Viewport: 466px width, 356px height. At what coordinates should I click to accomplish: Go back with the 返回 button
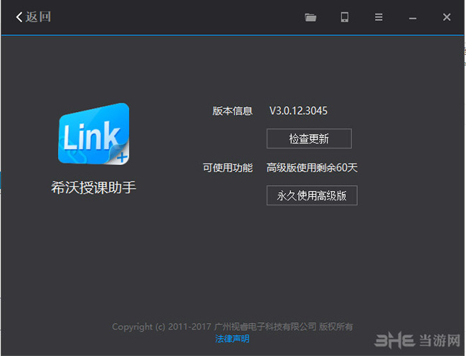tap(33, 17)
